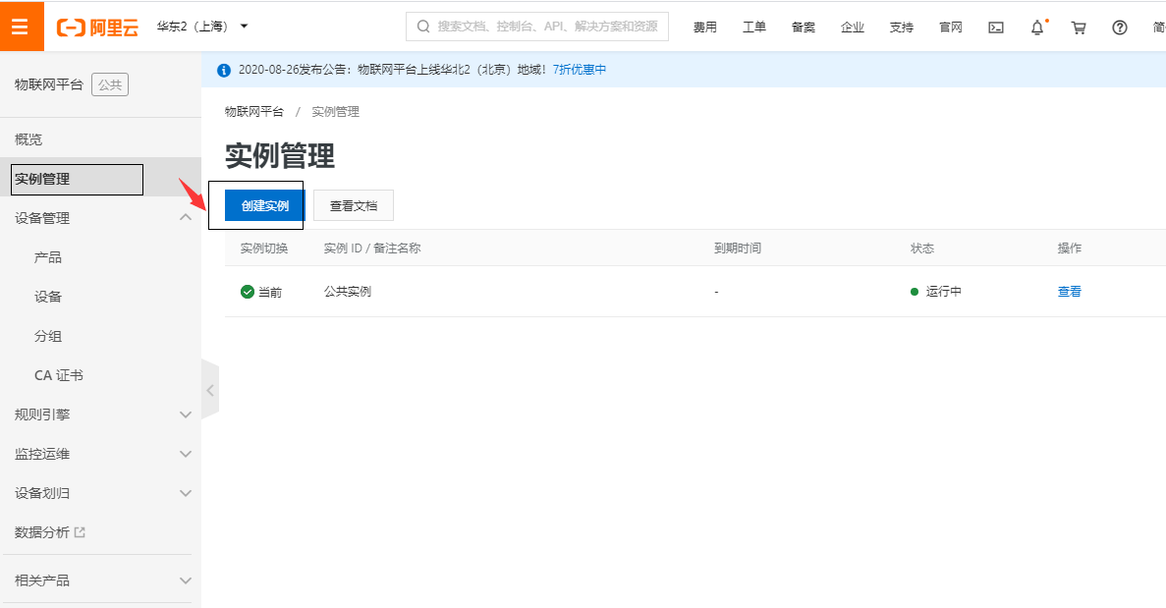The image size is (1166, 608).
Task: Open 费用 in the top menu
Action: [705, 28]
